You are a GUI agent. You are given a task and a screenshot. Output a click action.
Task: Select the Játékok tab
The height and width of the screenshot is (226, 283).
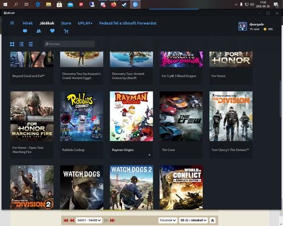47,23
